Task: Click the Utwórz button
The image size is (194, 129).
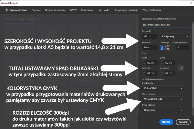Action: click(x=166, y=122)
